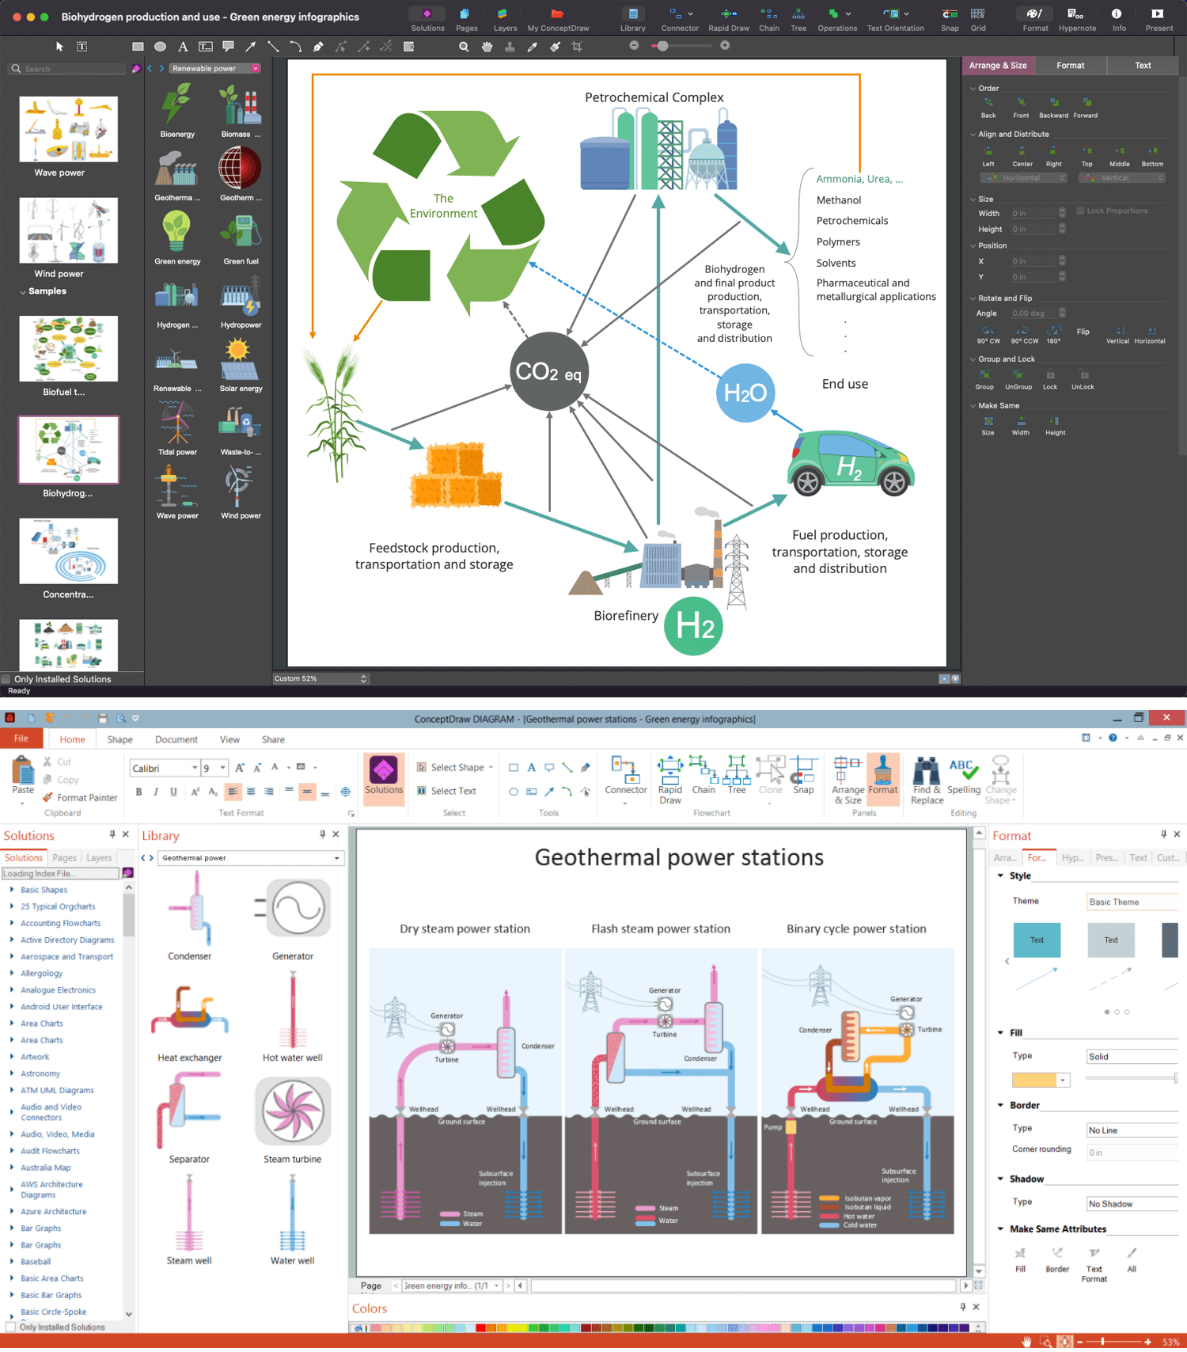The image size is (1187, 1352).
Task: Click the Format Painter tool
Action: click(80, 797)
